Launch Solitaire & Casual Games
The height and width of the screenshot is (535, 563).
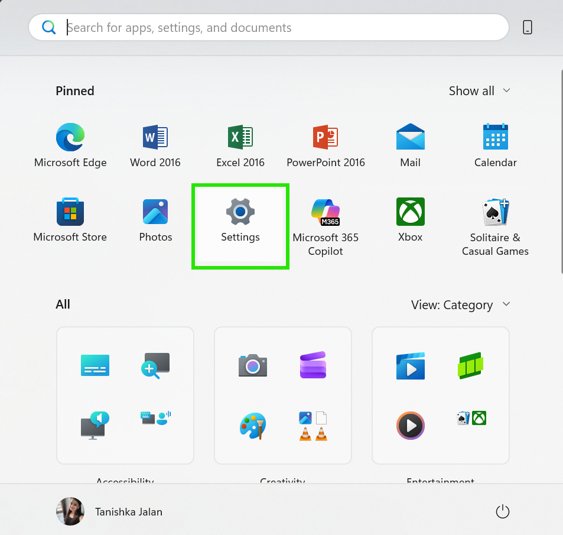(x=496, y=226)
